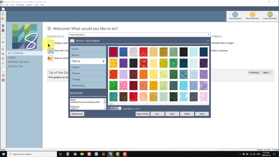The height and width of the screenshot is (157, 279).
Task: Select PRODUCT DETAILS in the sidebar
Action: 18,62
